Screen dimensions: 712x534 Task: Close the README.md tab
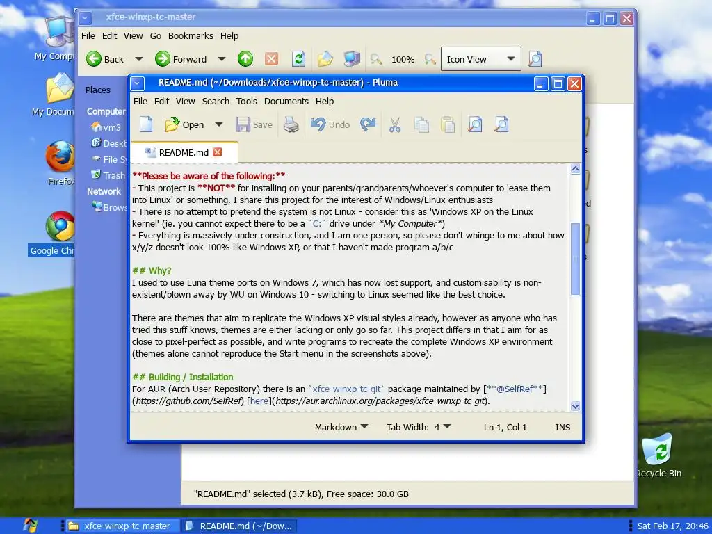218,152
